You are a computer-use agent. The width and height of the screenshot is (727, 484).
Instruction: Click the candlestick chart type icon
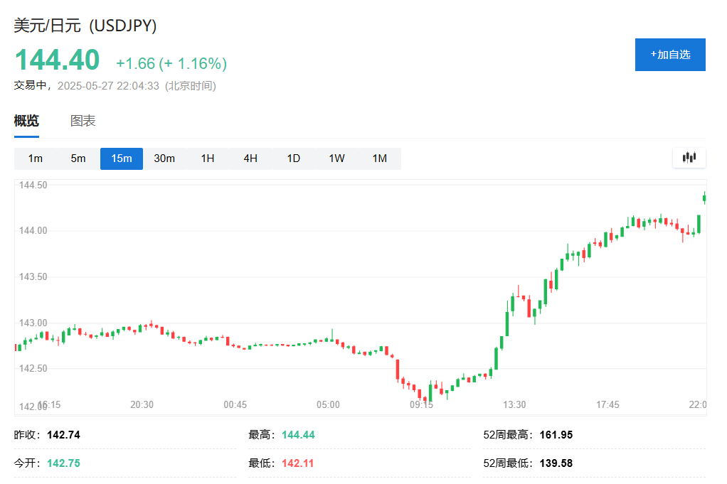click(x=689, y=158)
